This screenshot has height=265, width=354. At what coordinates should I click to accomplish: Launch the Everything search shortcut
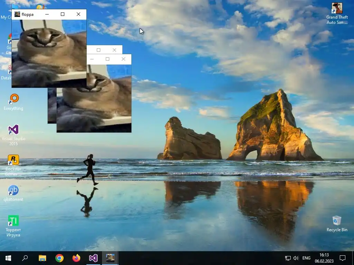pyautogui.click(x=13, y=102)
